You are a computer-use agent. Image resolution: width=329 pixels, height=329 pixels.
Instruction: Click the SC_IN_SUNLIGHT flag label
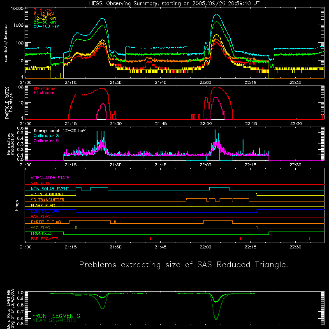[x=47, y=194]
